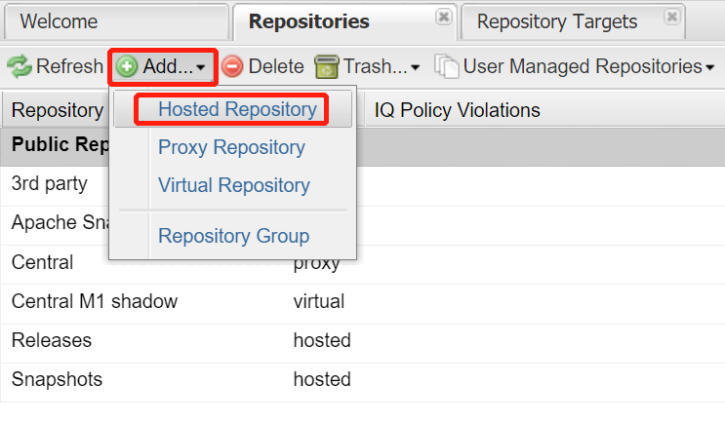Close the Repository Targets tab
The image size is (725, 424).
[x=672, y=18]
